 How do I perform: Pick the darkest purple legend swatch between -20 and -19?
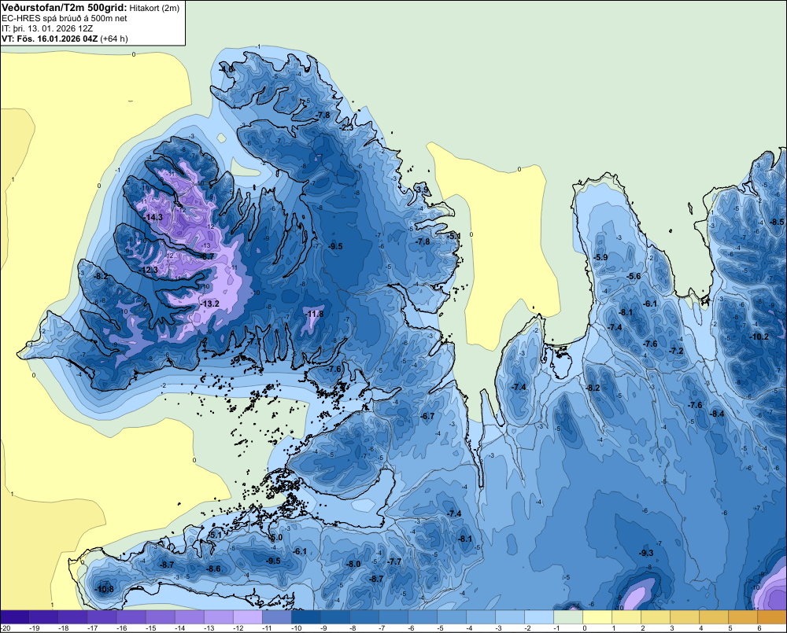(15, 617)
